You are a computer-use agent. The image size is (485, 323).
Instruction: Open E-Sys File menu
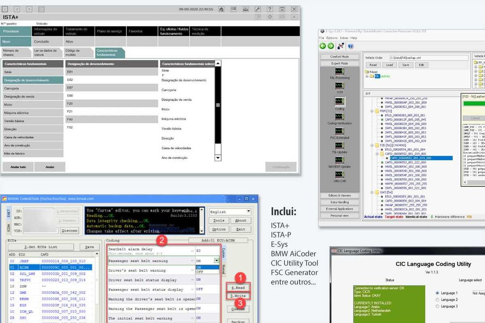click(x=322, y=38)
